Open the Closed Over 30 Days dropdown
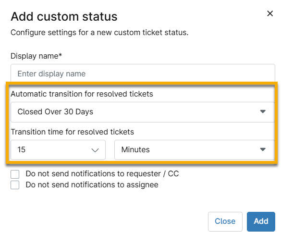The width and height of the screenshot is (281, 232). click(x=143, y=112)
